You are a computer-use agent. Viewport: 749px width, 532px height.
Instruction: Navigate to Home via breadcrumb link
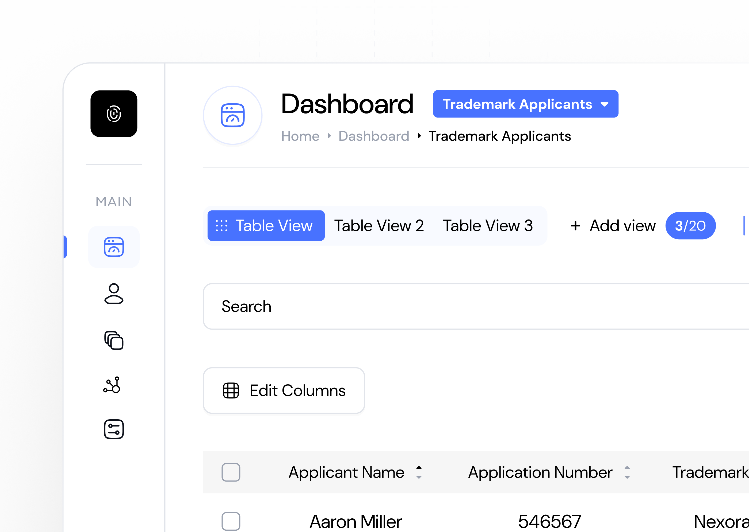(300, 136)
